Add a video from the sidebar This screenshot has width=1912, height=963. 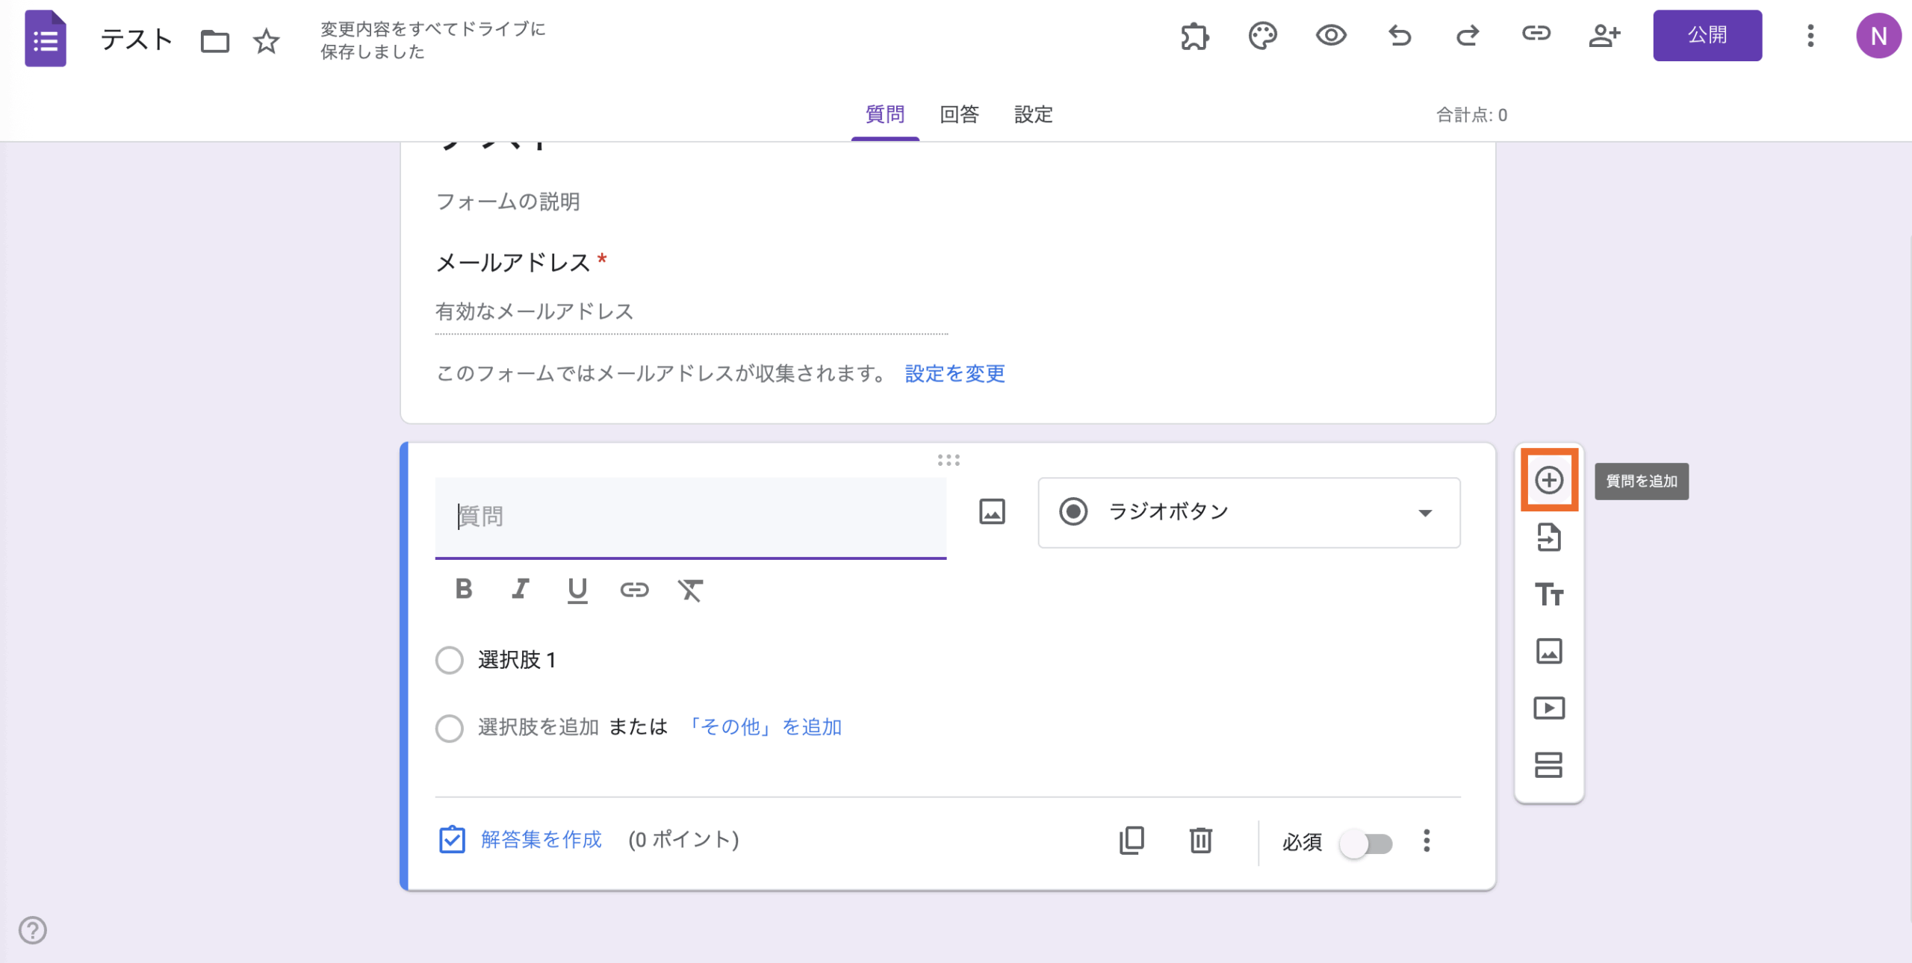1550,708
